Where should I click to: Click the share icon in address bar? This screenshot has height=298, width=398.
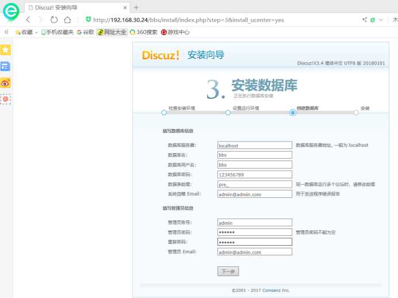pyautogui.click(x=365, y=20)
